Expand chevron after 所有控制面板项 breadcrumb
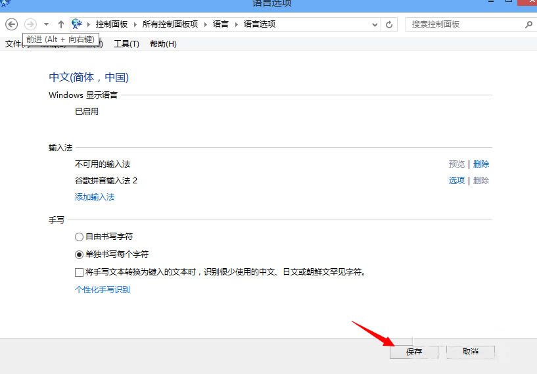 206,24
